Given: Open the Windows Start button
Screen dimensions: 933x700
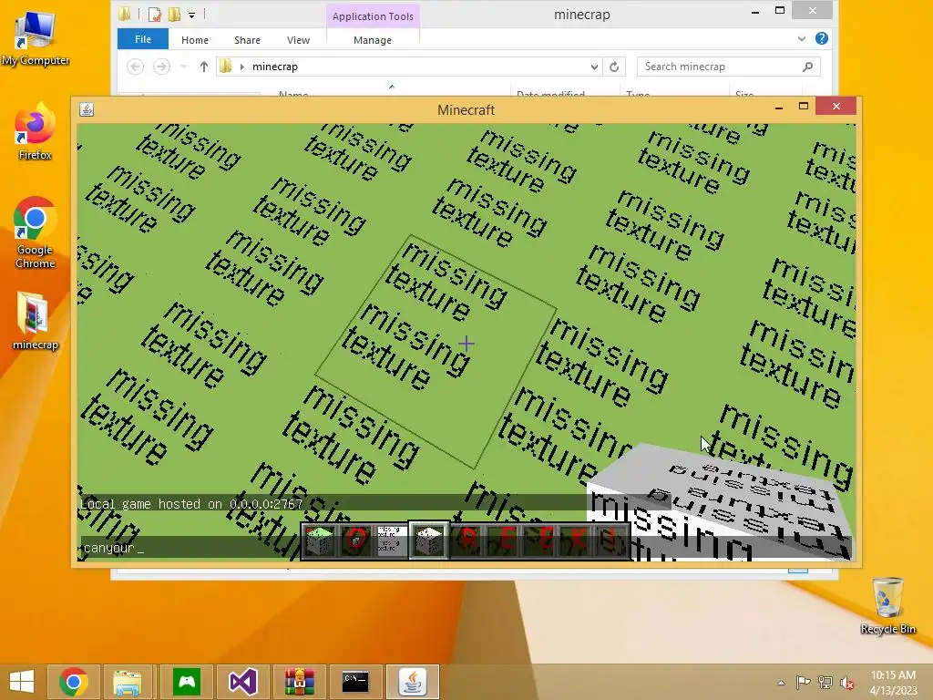Looking at the screenshot, I should click(22, 682).
